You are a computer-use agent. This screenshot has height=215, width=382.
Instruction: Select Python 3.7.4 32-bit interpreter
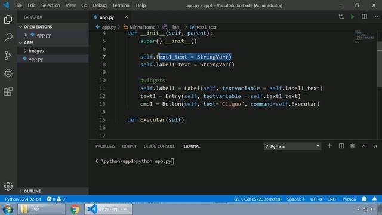tap(23, 199)
